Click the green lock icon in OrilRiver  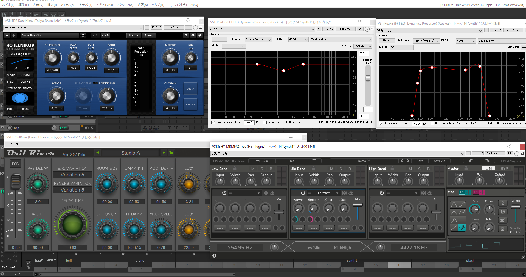[x=171, y=153]
